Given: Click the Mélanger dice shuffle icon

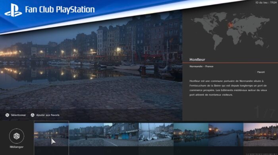Looking at the screenshot, I should pyautogui.click(x=17, y=136).
